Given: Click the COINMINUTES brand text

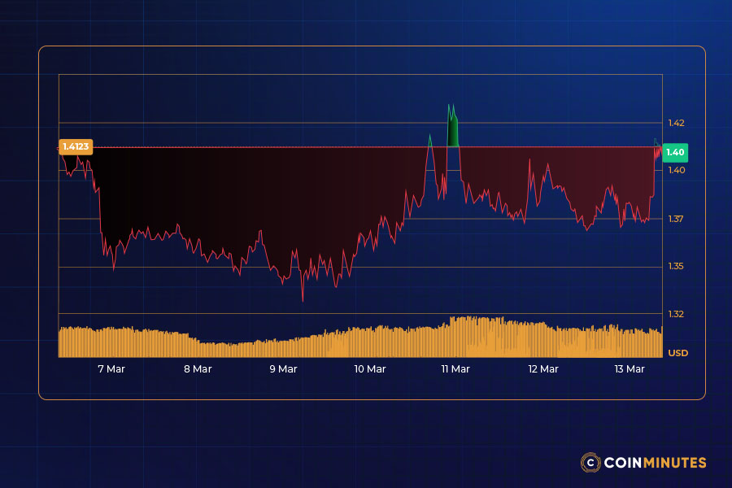Looking at the screenshot, I should (x=655, y=463).
